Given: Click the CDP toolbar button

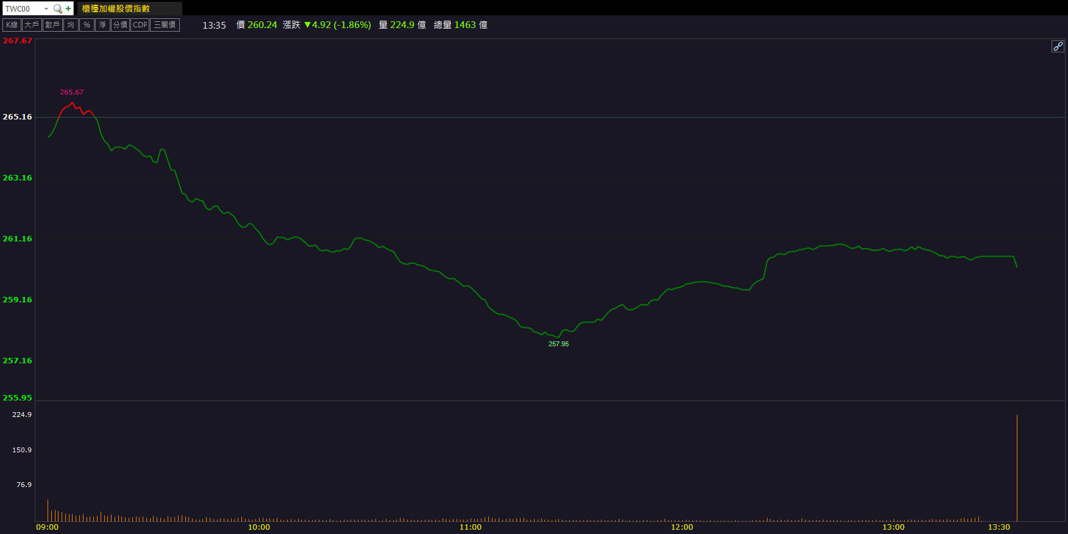Looking at the screenshot, I should (140, 25).
